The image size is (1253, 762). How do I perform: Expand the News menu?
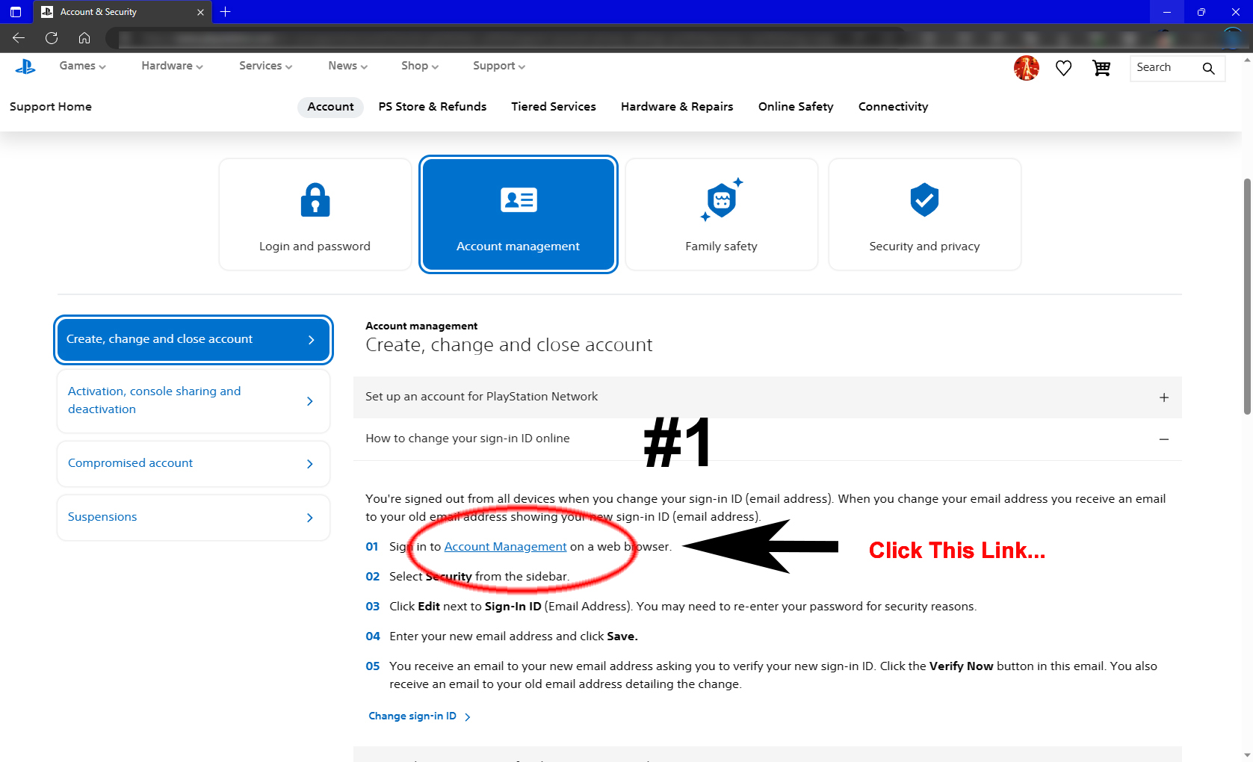[x=348, y=66]
